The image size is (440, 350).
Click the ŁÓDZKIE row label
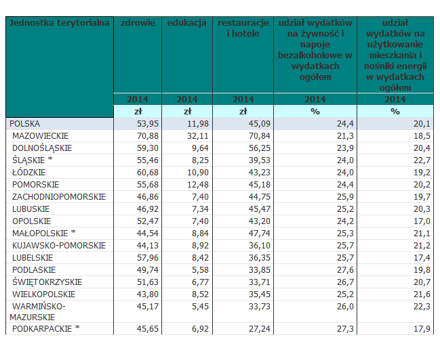coord(28,173)
